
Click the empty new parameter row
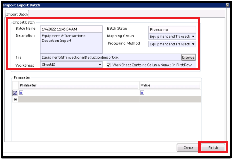(x=109, y=99)
